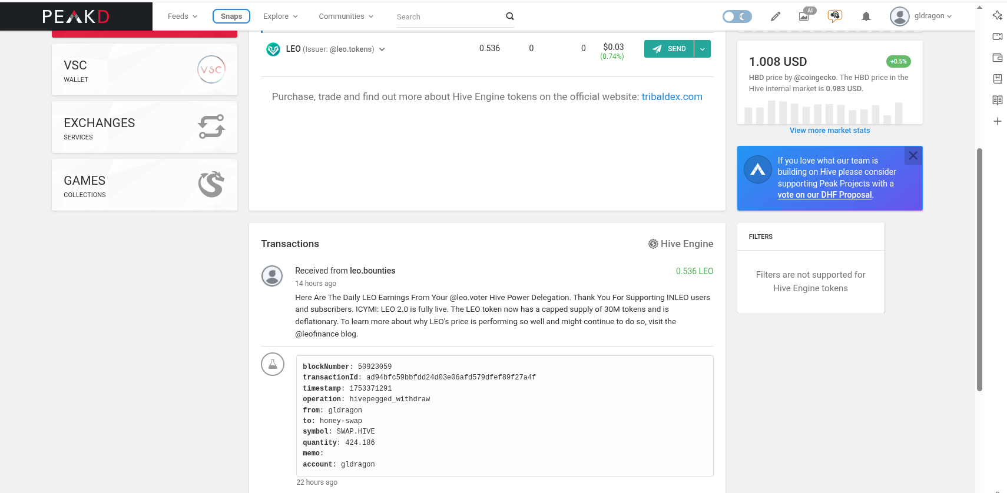The width and height of the screenshot is (1007, 493).
Task: Click the search magnifier icon
Action: click(x=510, y=16)
